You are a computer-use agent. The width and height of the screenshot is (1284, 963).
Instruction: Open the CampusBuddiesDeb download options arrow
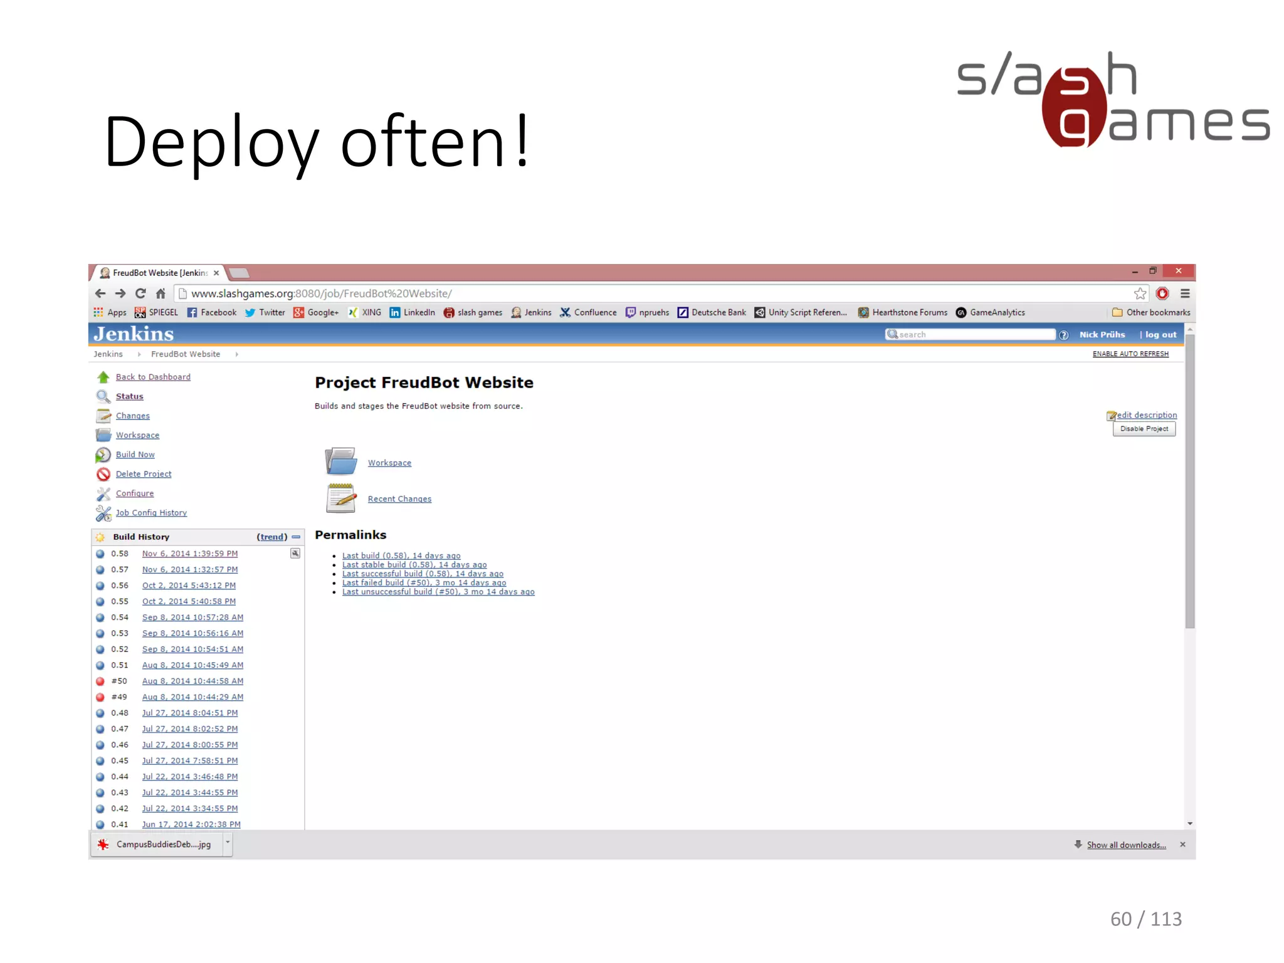click(228, 843)
